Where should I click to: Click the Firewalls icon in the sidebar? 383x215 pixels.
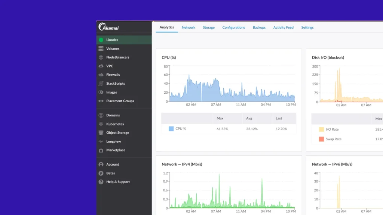click(101, 75)
